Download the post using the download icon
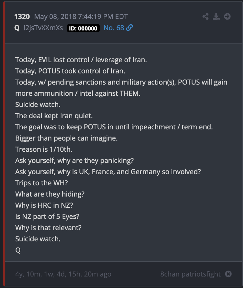 pyautogui.click(x=216, y=16)
